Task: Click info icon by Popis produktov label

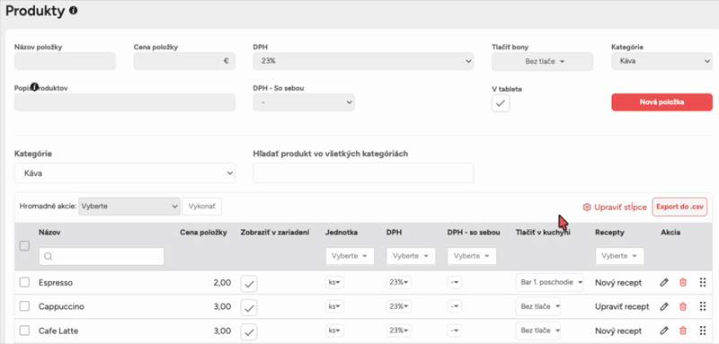Action: click(34, 86)
